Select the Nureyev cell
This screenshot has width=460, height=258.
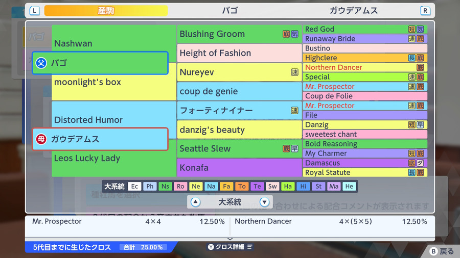[x=239, y=72]
